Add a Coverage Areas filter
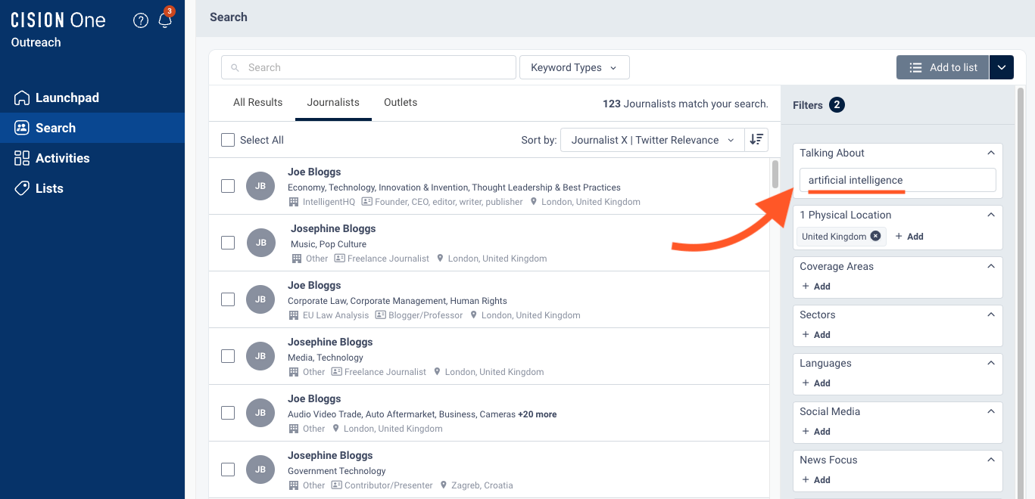The height and width of the screenshot is (499, 1035). [x=816, y=287]
